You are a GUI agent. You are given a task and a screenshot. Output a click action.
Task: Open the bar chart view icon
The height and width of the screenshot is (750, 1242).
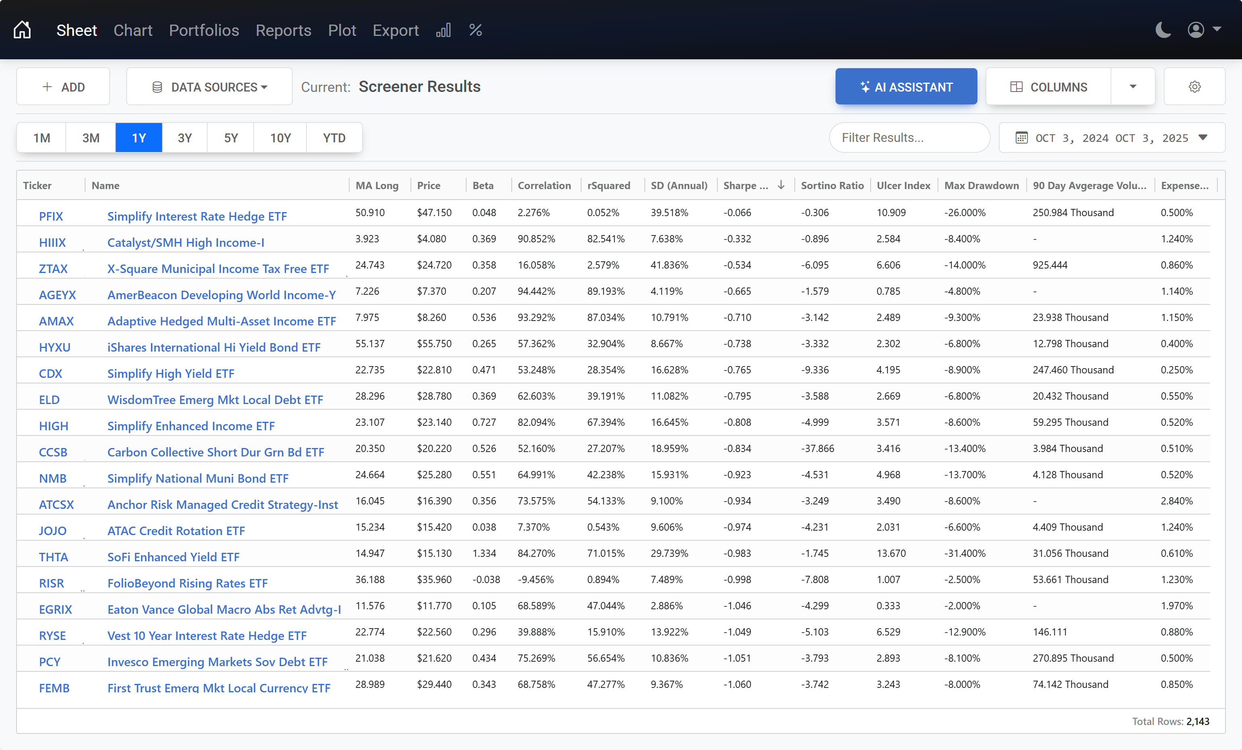click(x=443, y=30)
